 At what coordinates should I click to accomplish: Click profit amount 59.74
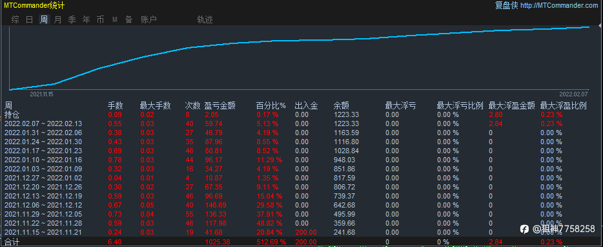pyautogui.click(x=214, y=124)
